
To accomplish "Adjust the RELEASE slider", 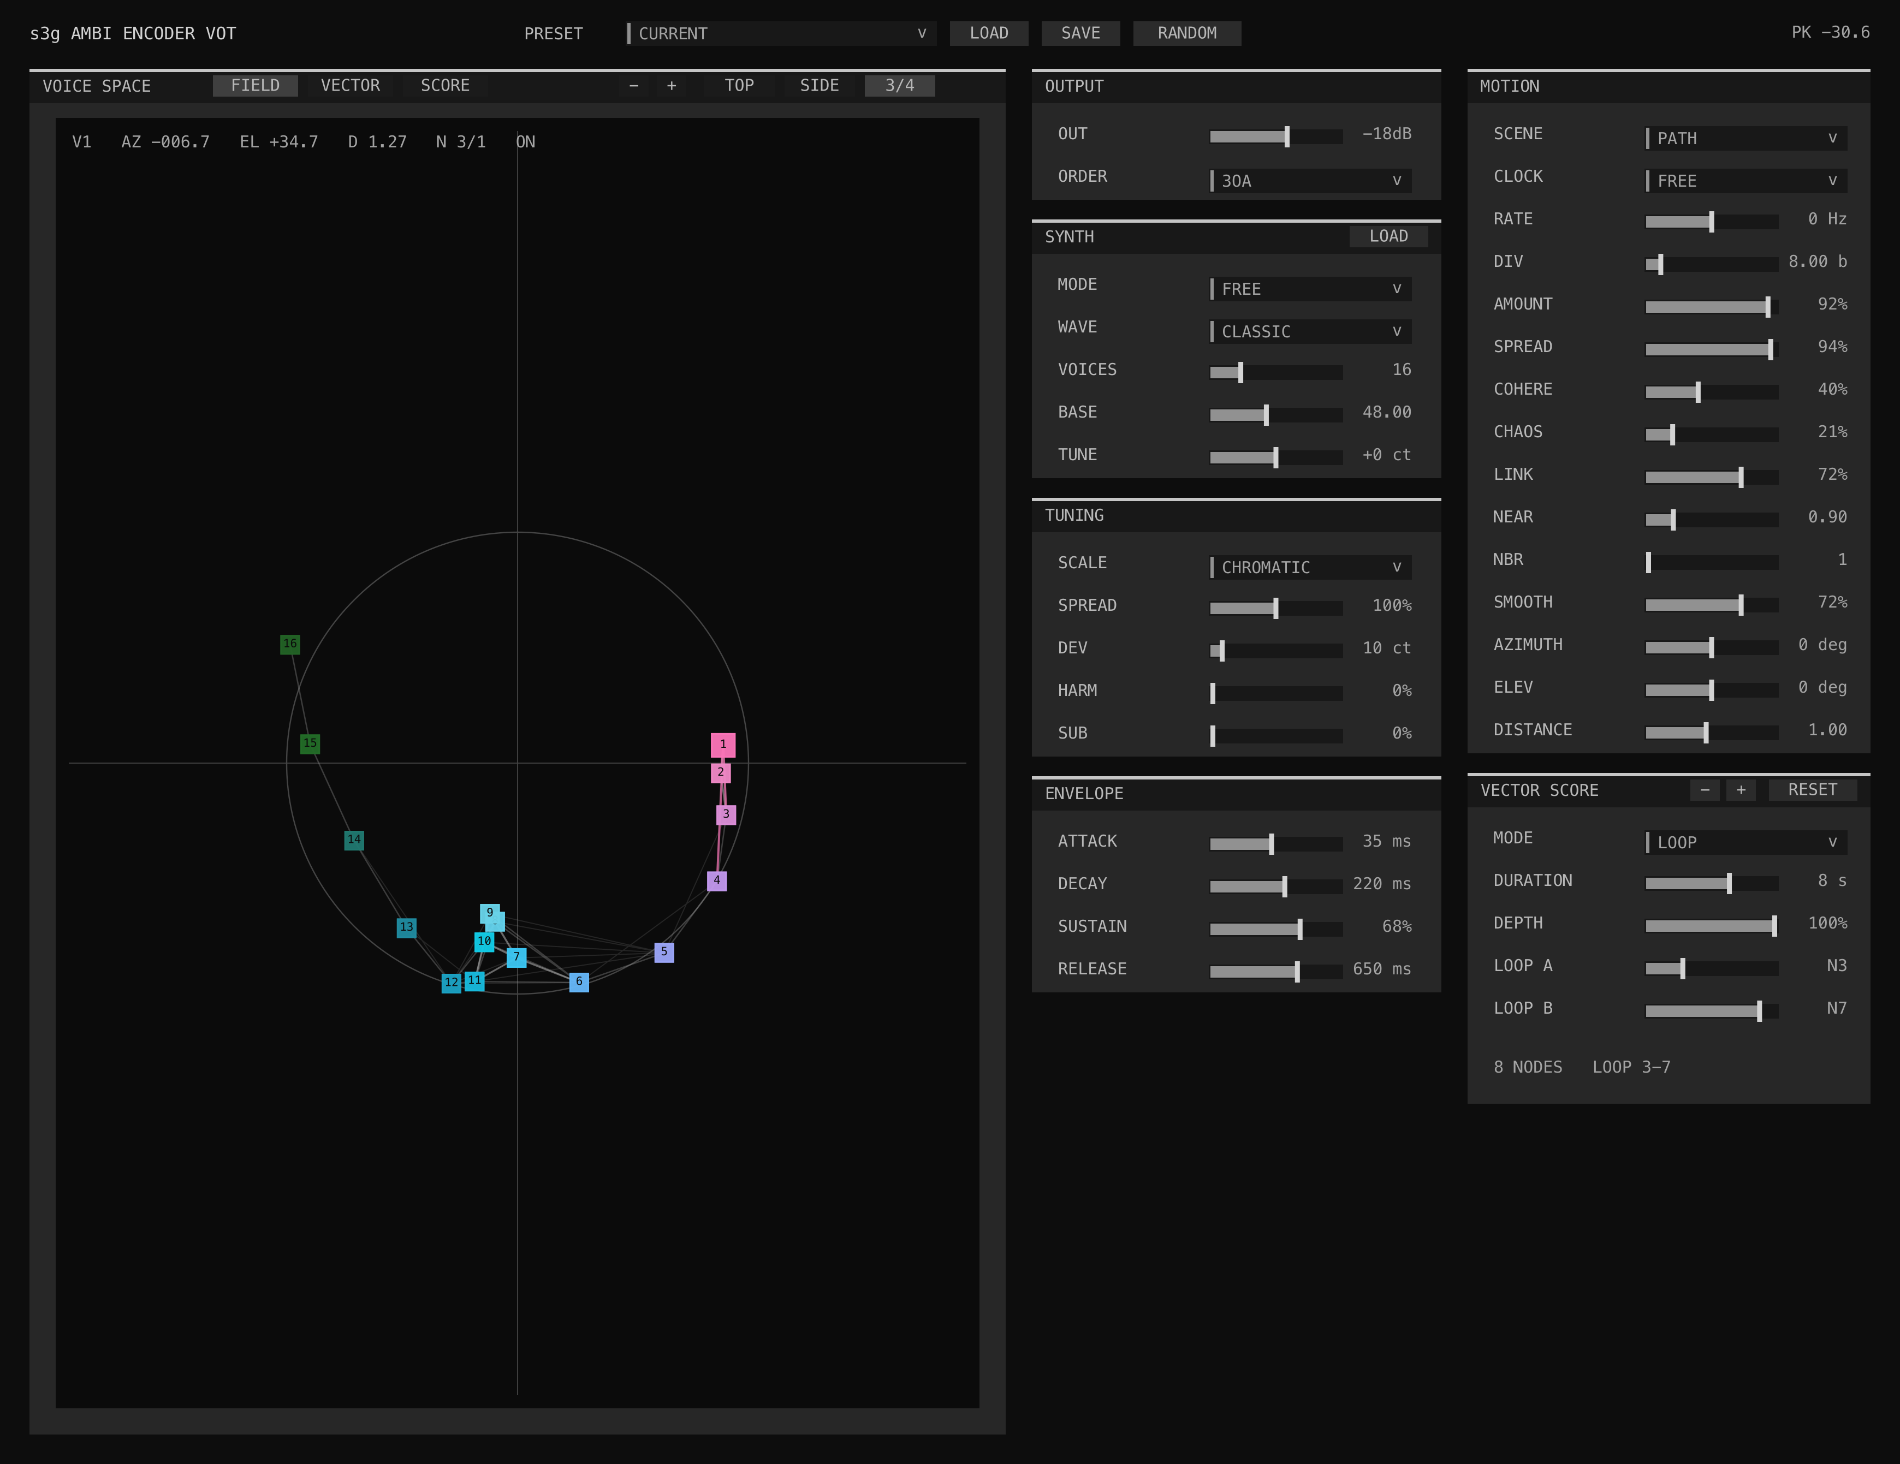I will pyautogui.click(x=1276, y=971).
